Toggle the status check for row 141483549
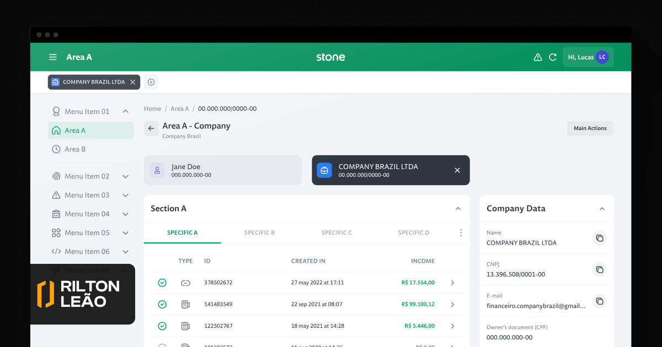Image resolution: width=662 pixels, height=347 pixels. (162, 304)
